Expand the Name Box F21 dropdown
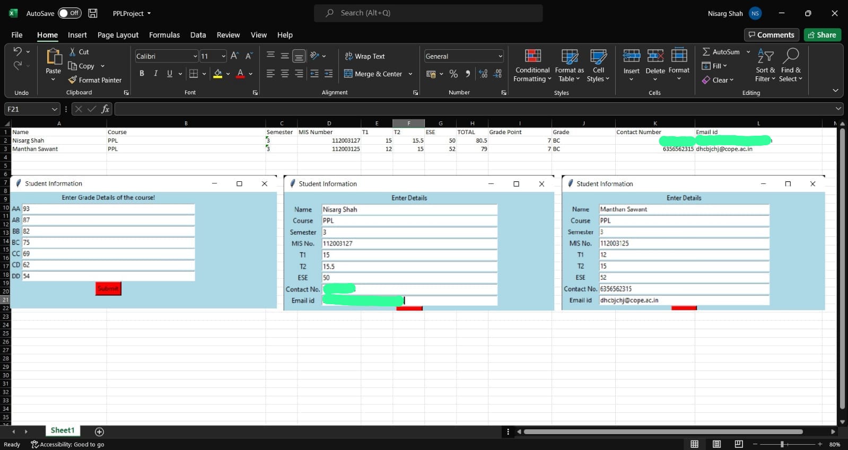This screenshot has height=450, width=848. click(x=54, y=109)
